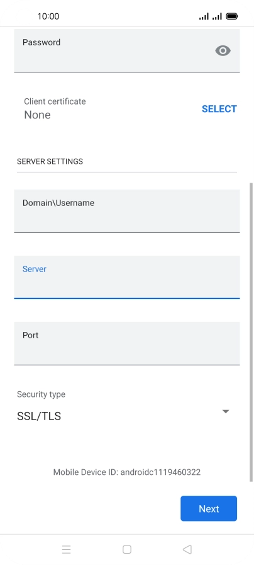
Task: Tap the Server input field
Action: [126, 277]
